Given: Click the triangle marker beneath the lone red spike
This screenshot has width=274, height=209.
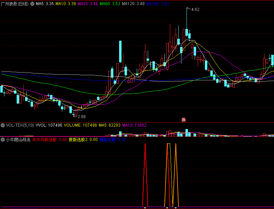Looking at the screenshot, I should coord(145,208).
